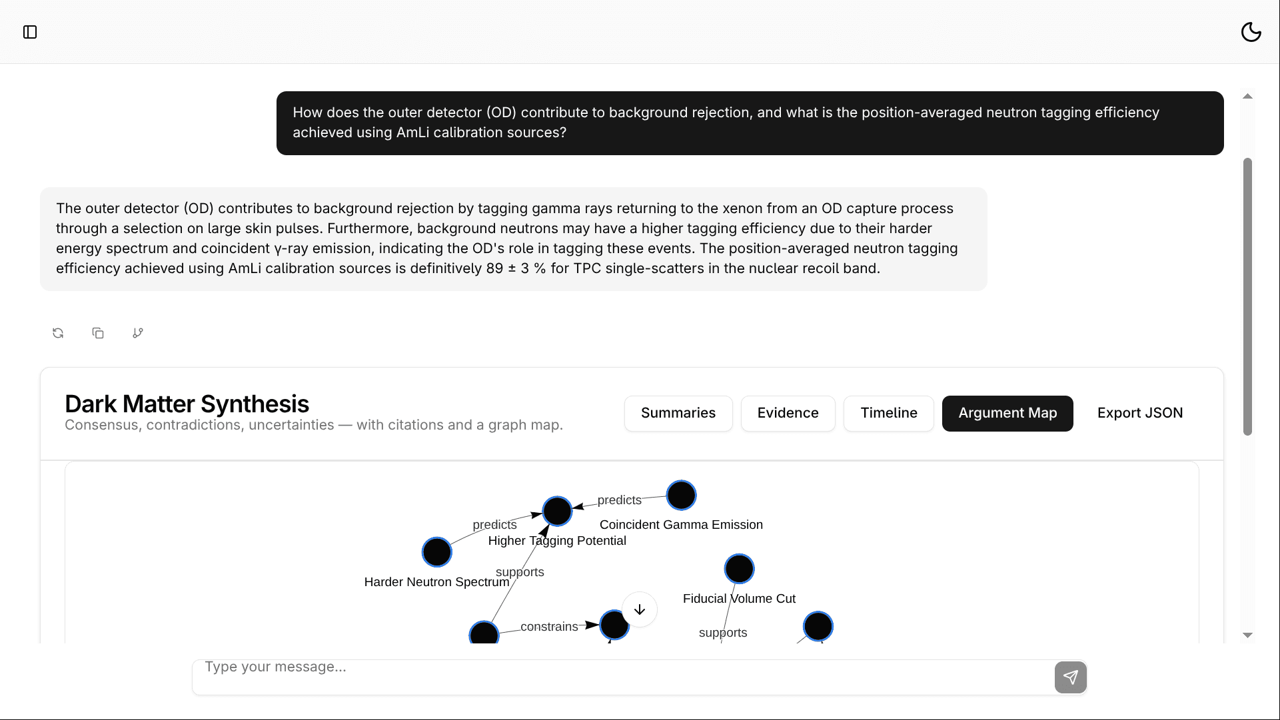Select the Fiducial Volume Cut node
The width and height of the screenshot is (1280, 720).
coord(739,569)
